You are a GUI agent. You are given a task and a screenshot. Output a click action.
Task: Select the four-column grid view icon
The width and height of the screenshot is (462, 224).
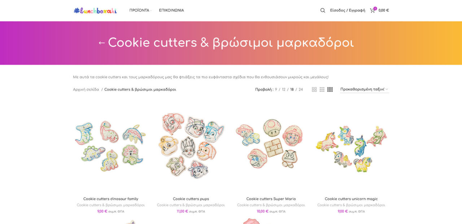pos(330,89)
